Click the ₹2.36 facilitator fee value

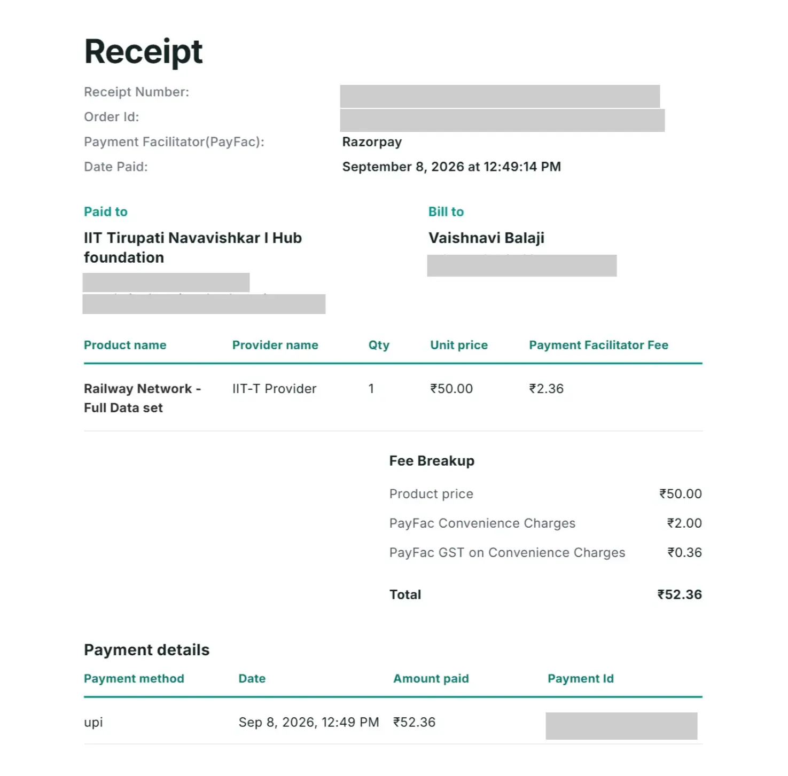546,389
